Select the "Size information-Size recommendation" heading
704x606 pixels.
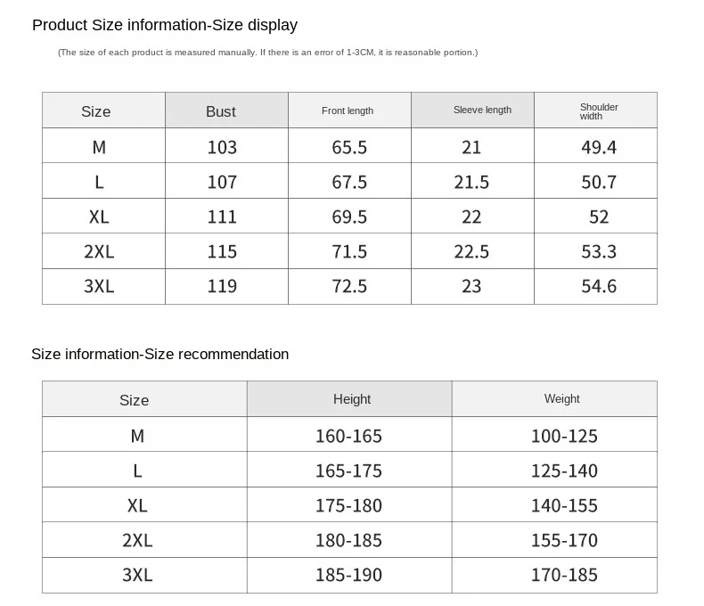(160, 354)
